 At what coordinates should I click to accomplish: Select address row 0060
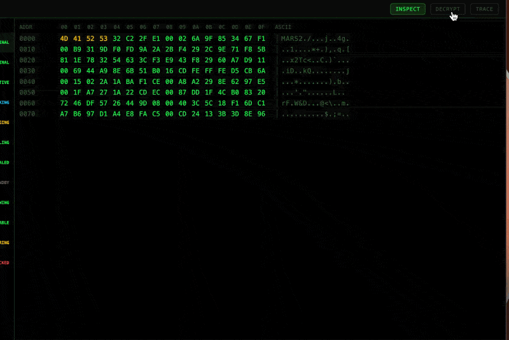point(27,103)
